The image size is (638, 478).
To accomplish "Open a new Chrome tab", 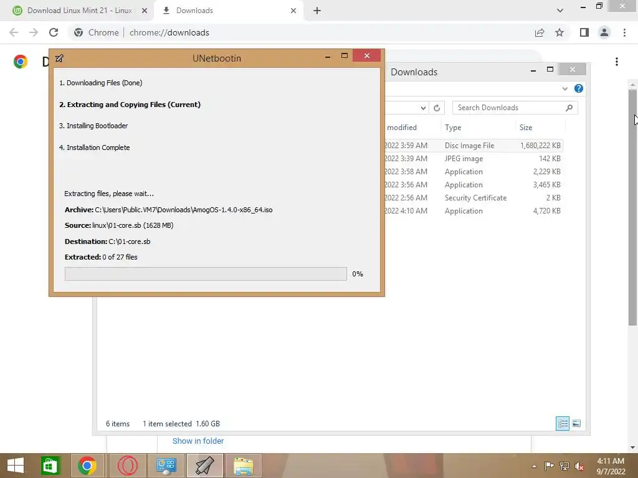I will point(317,11).
